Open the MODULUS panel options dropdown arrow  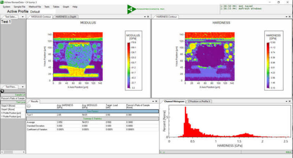pyautogui.click(x=145, y=17)
